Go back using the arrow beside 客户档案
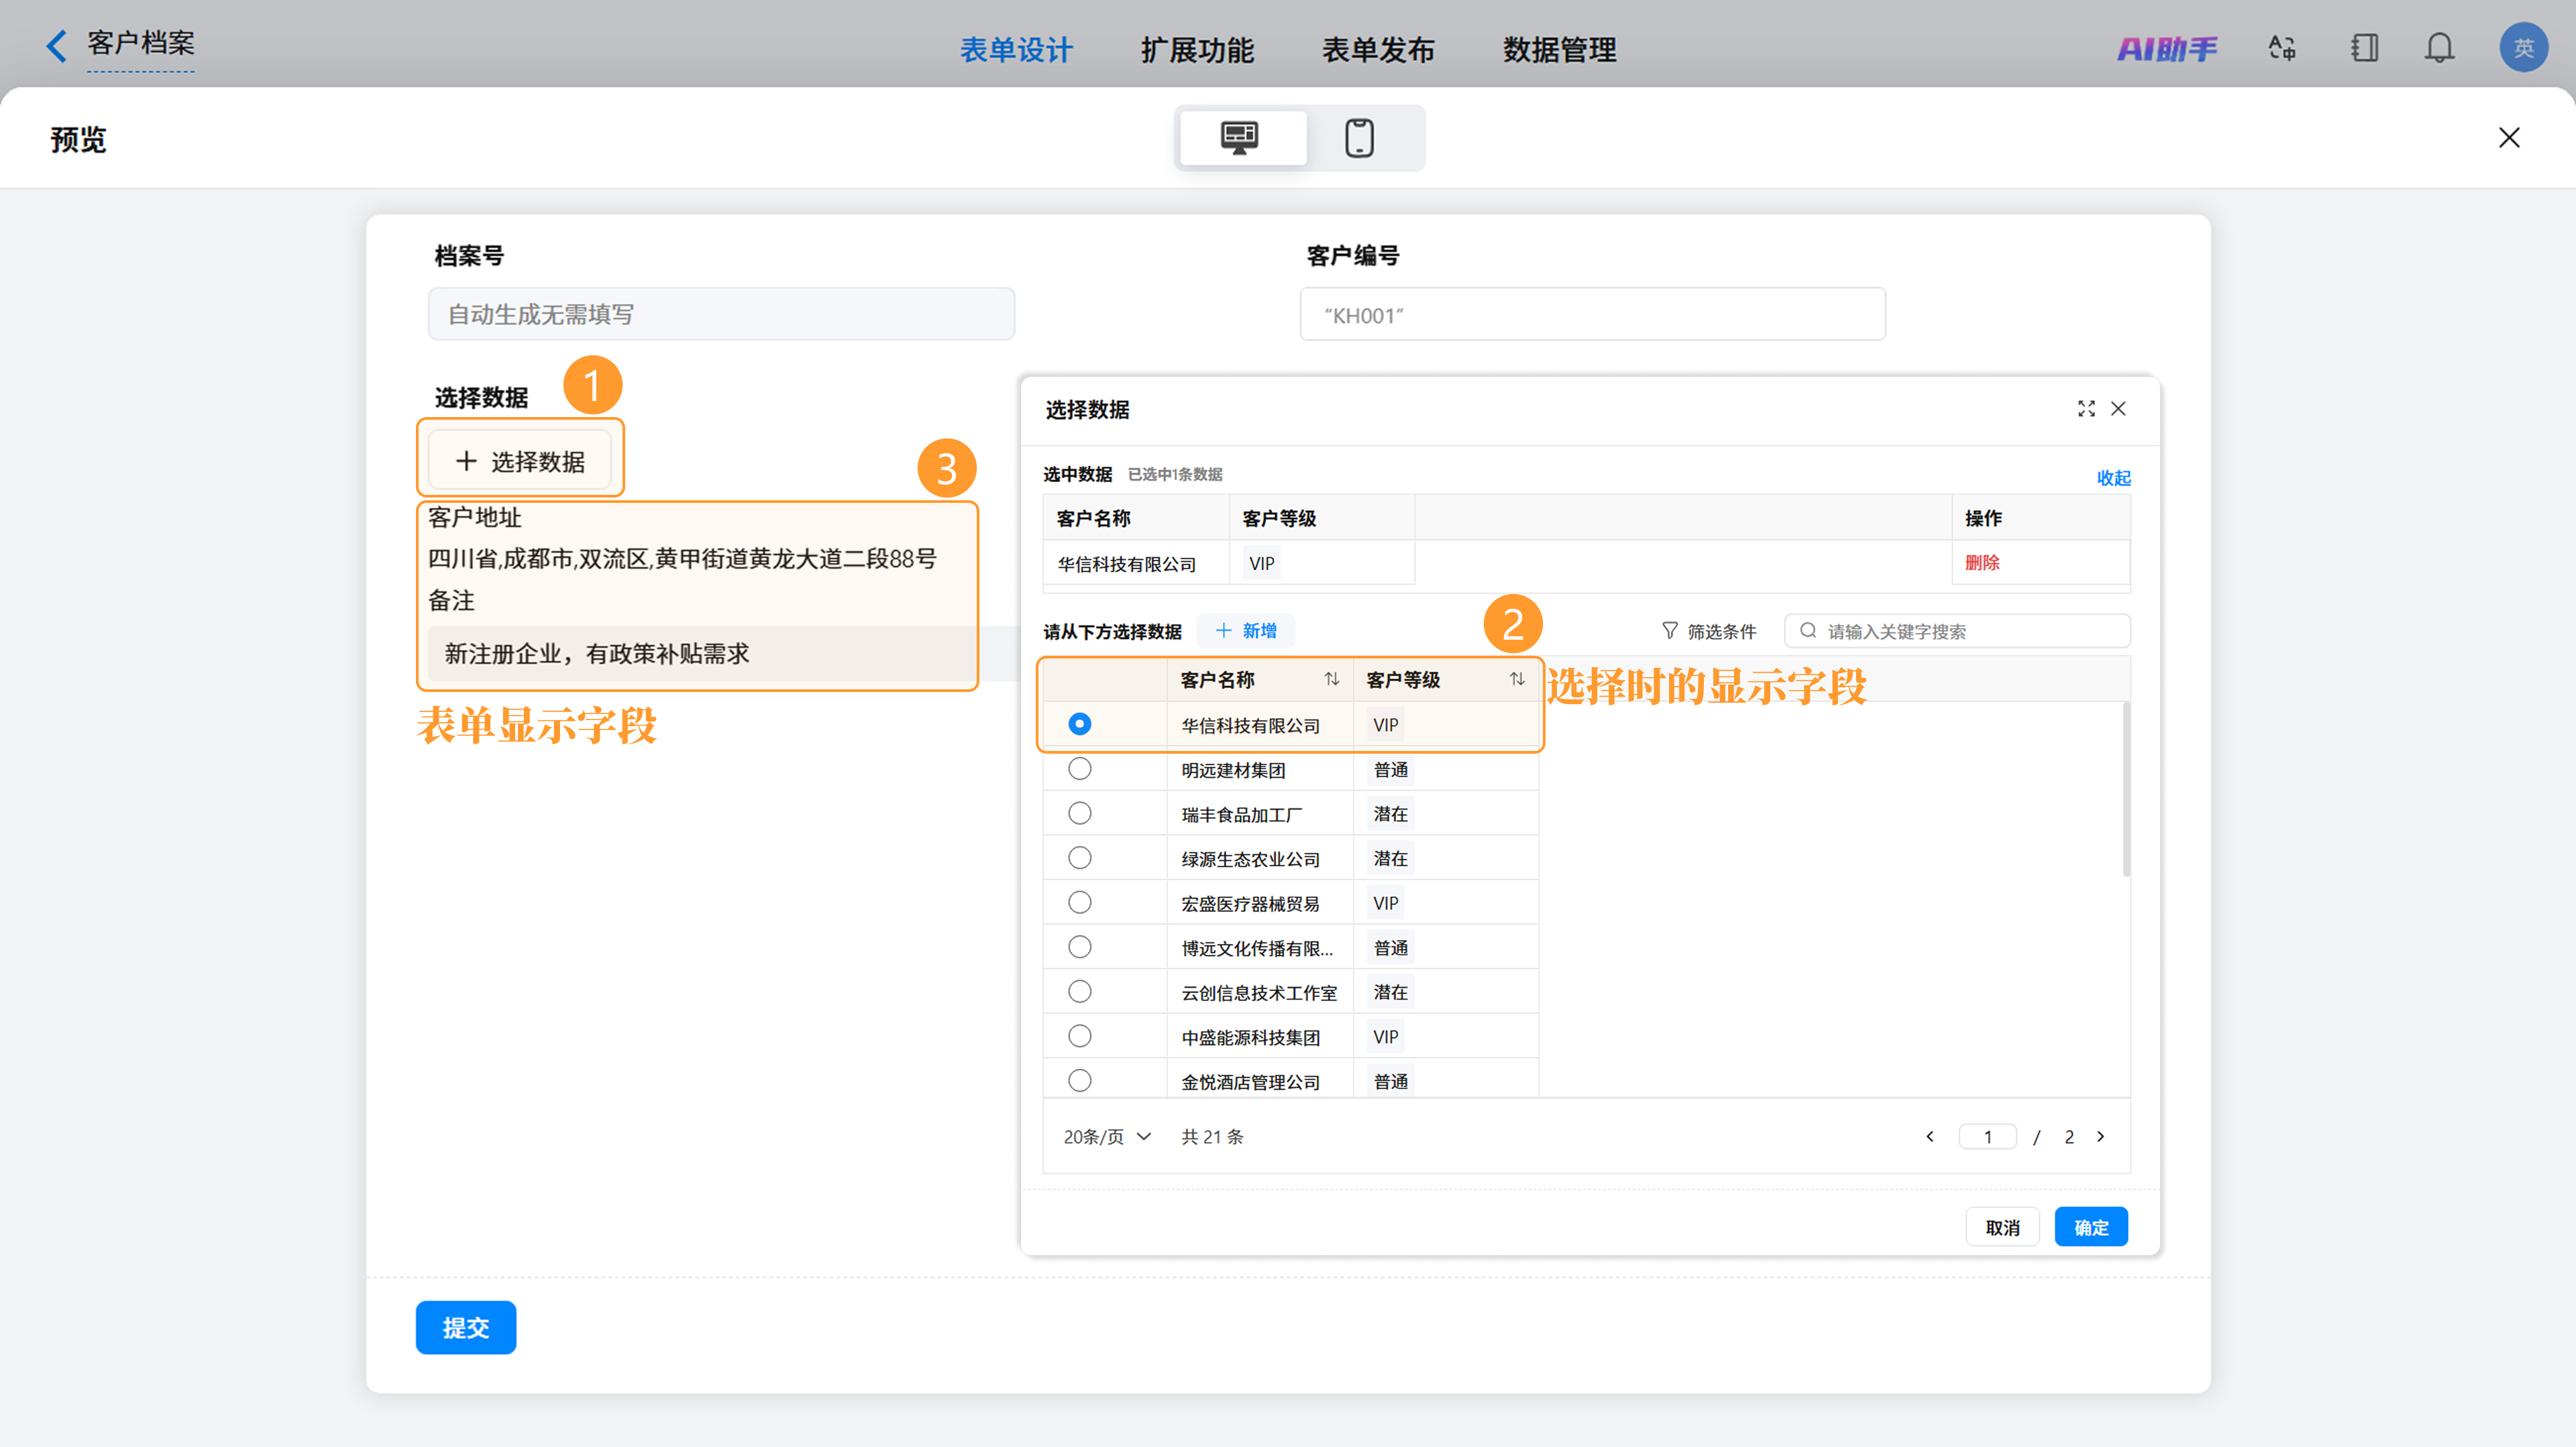2576x1447 pixels. 57,45
